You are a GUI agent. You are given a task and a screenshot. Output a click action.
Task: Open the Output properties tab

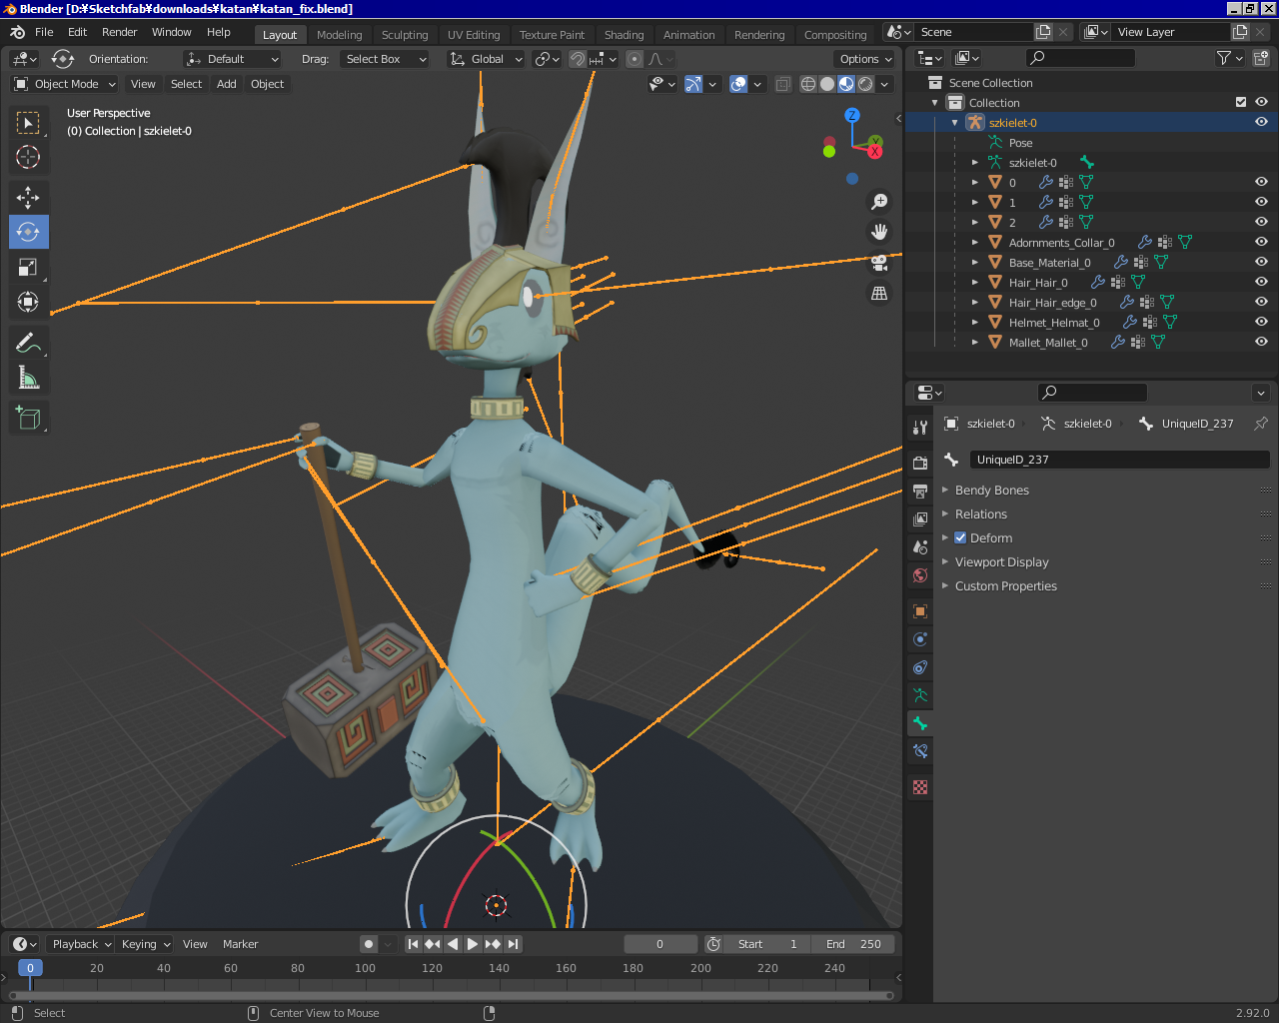(x=920, y=492)
